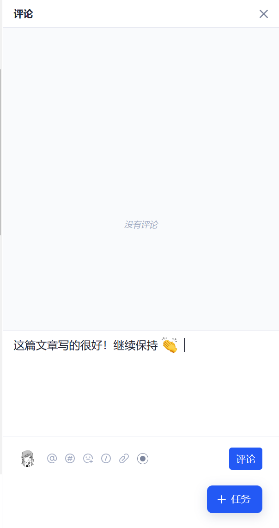Click the gray scrollbar on the left edge

click(x=0, y=152)
